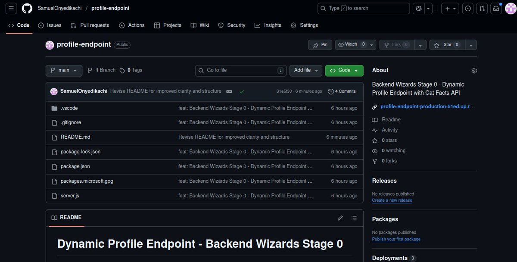The image size is (517, 262).
Task: Open the Wiki tab
Action: (x=200, y=25)
